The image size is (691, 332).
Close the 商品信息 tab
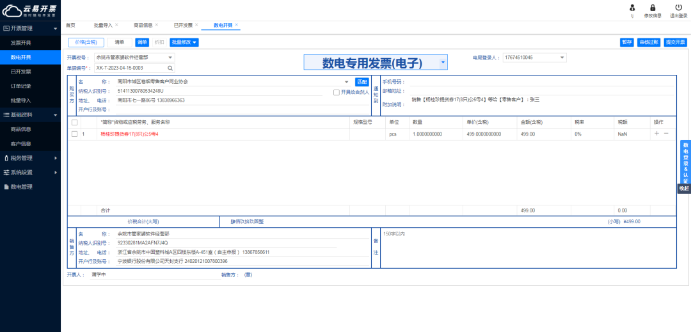click(157, 25)
